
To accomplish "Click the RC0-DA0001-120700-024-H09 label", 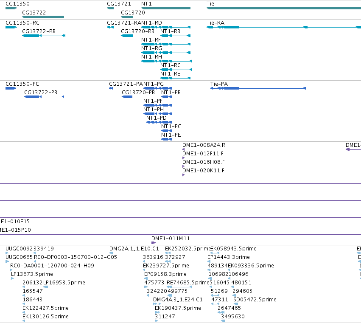I will [52, 266].
